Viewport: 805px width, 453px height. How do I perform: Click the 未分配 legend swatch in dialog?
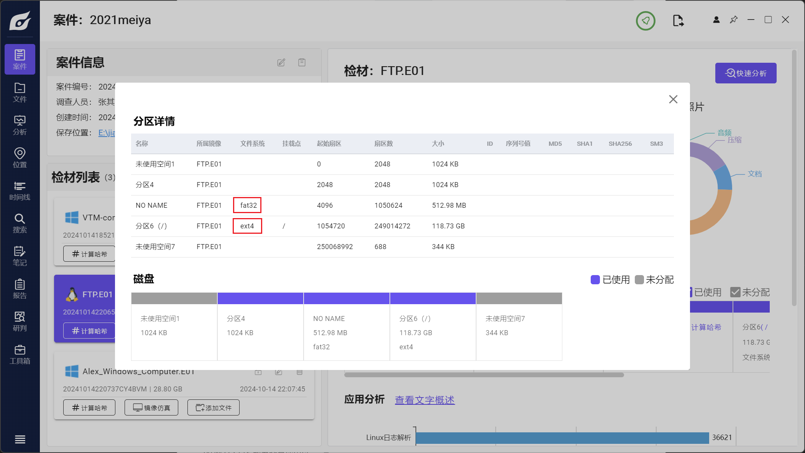click(x=639, y=280)
